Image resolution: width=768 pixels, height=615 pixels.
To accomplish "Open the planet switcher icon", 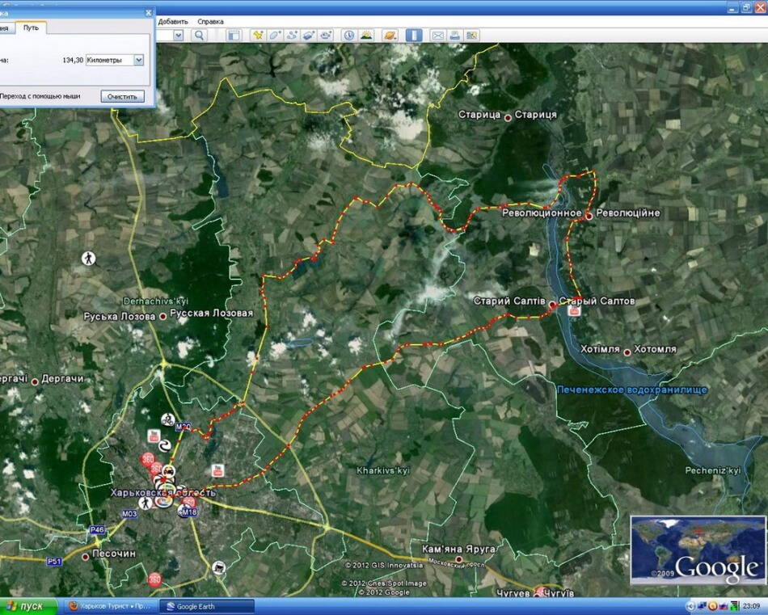I will pyautogui.click(x=390, y=36).
